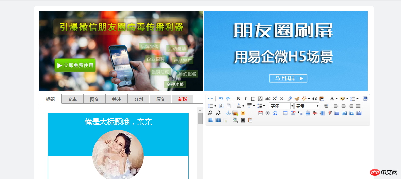The width and height of the screenshot is (401, 179).
Task: Open the emoticon picker
Action: [243, 113]
